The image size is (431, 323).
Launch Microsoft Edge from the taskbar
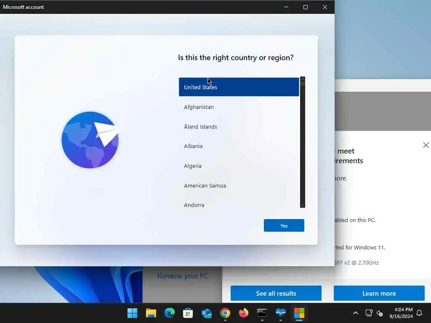pos(170,313)
